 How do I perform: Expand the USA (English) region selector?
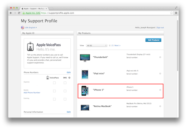[x=31, y=27]
